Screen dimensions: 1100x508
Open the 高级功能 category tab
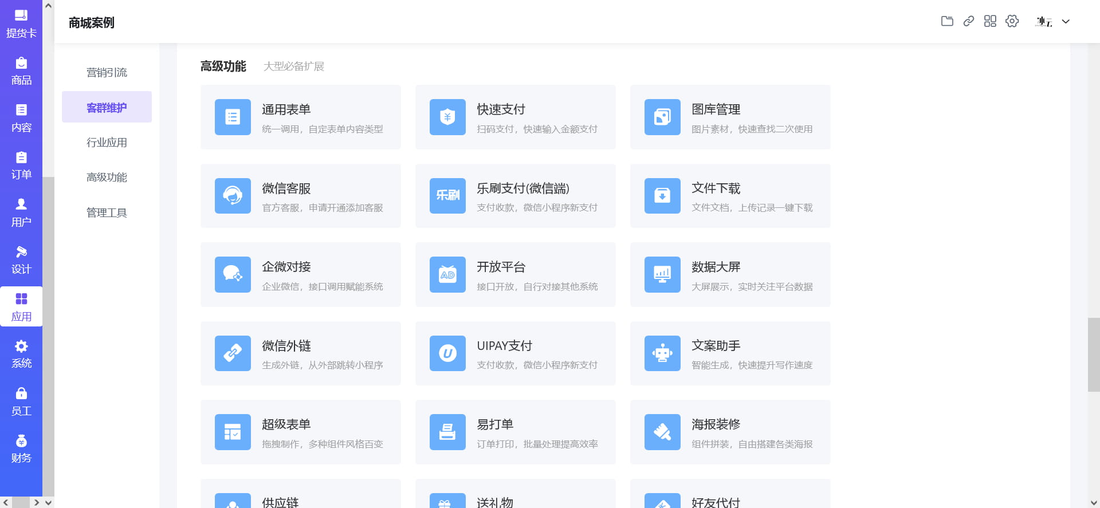(x=107, y=178)
